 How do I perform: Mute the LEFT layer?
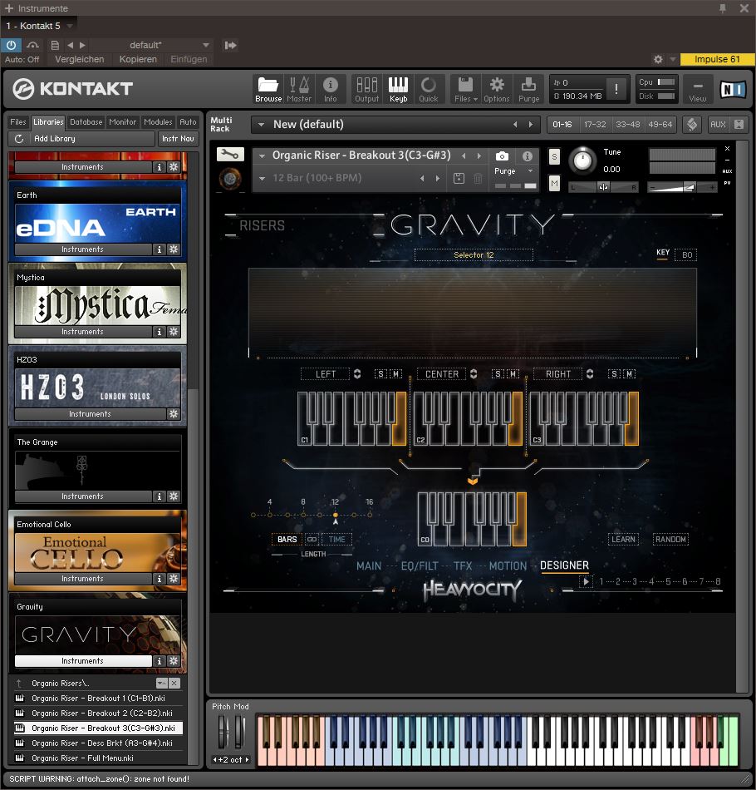[396, 374]
